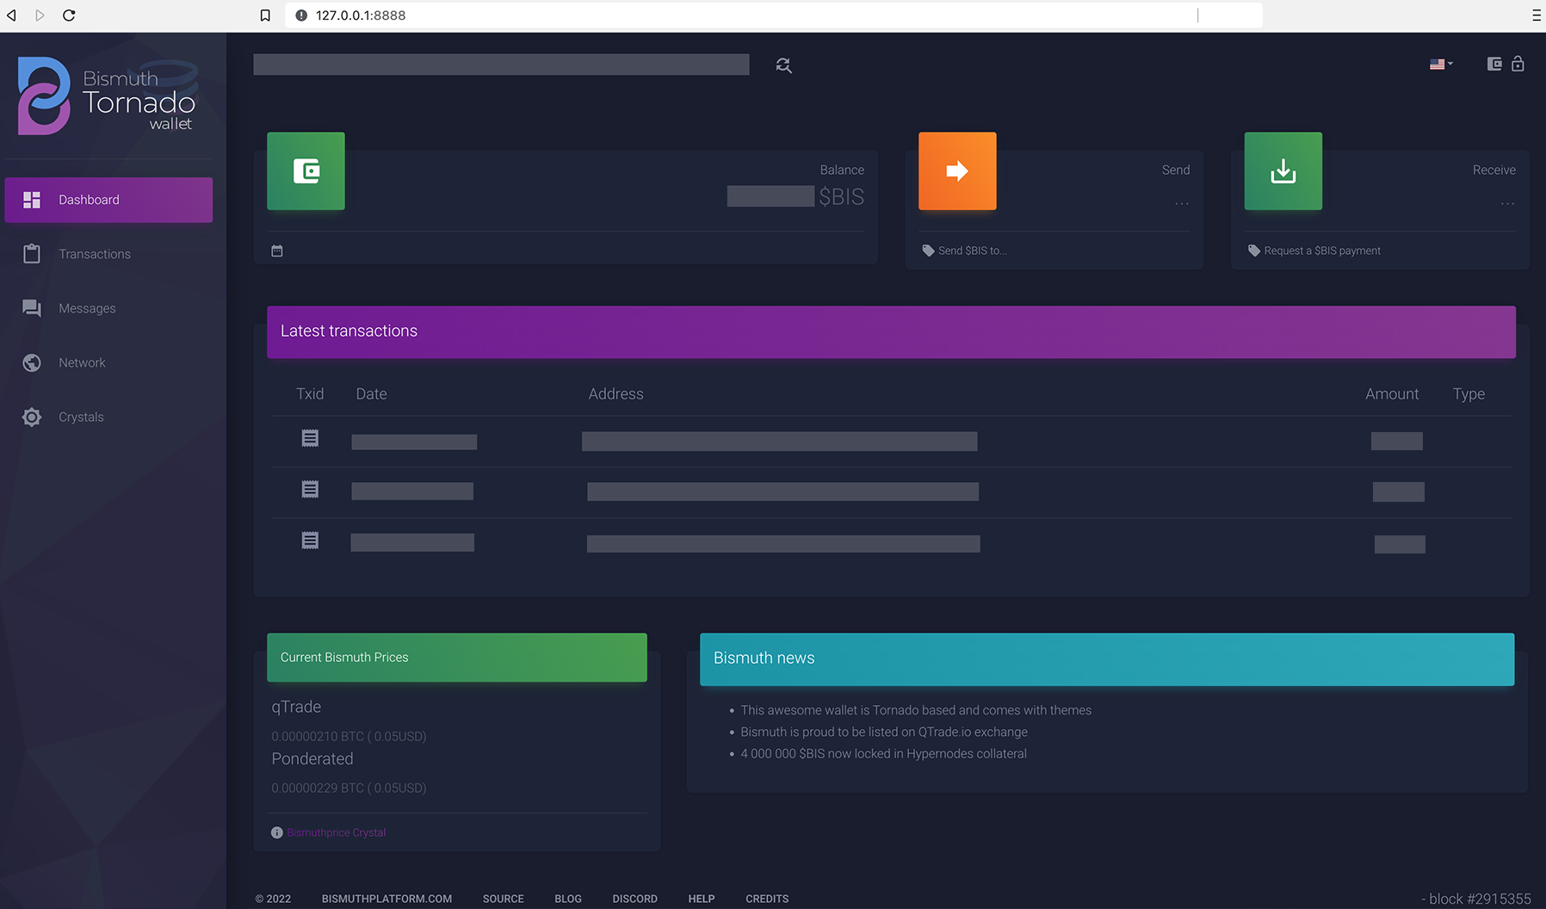Click news item about QTrade.io listing
The width and height of the screenshot is (1546, 909).
884,732
